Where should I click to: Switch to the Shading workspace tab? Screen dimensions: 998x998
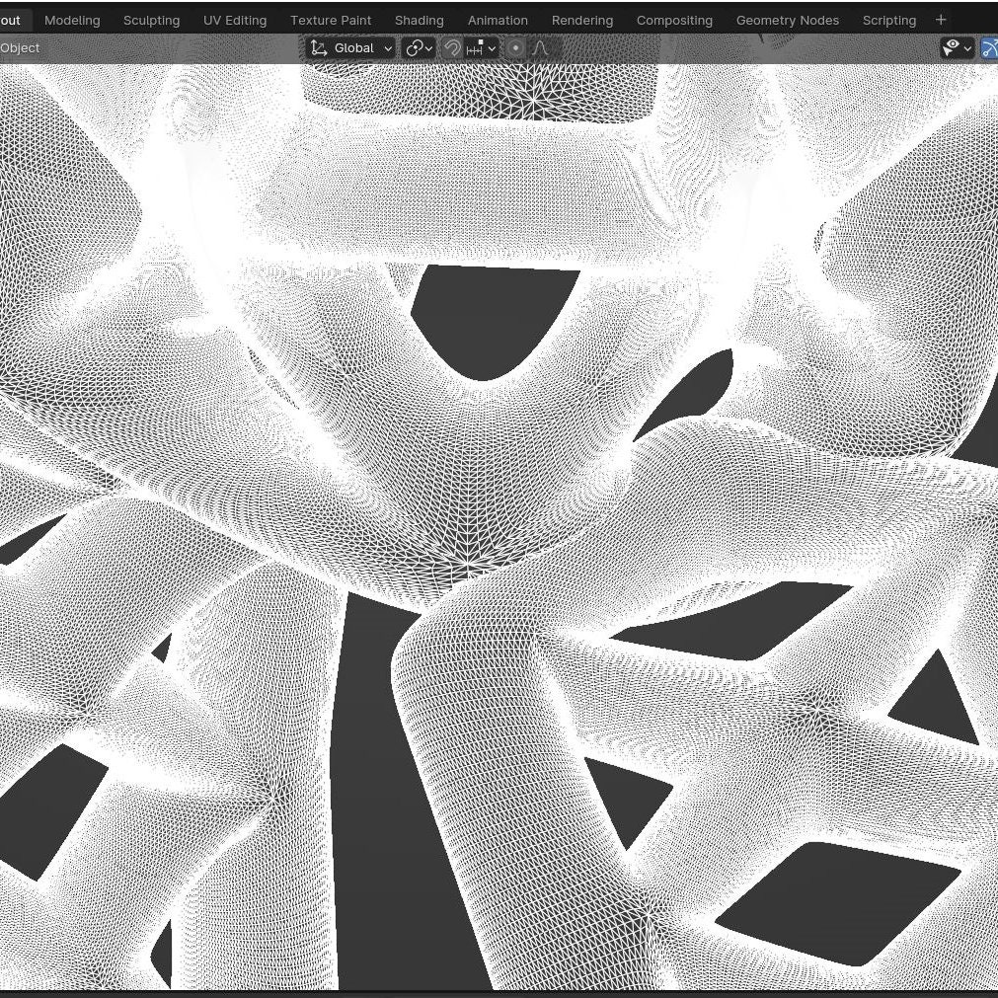click(419, 21)
